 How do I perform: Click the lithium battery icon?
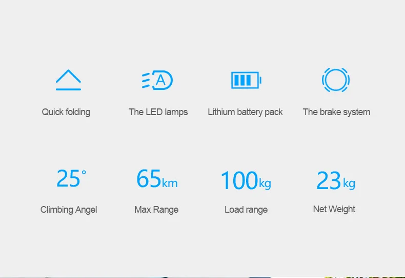(246, 80)
